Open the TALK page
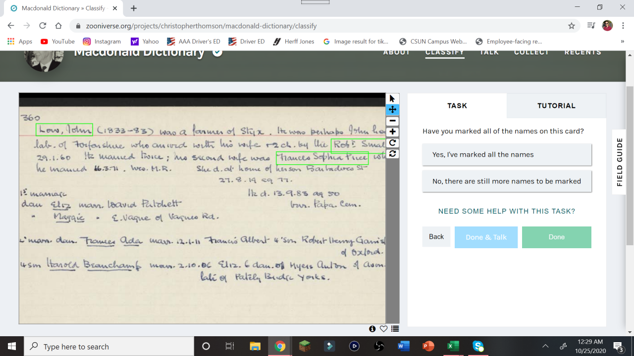634x356 pixels. point(489,52)
